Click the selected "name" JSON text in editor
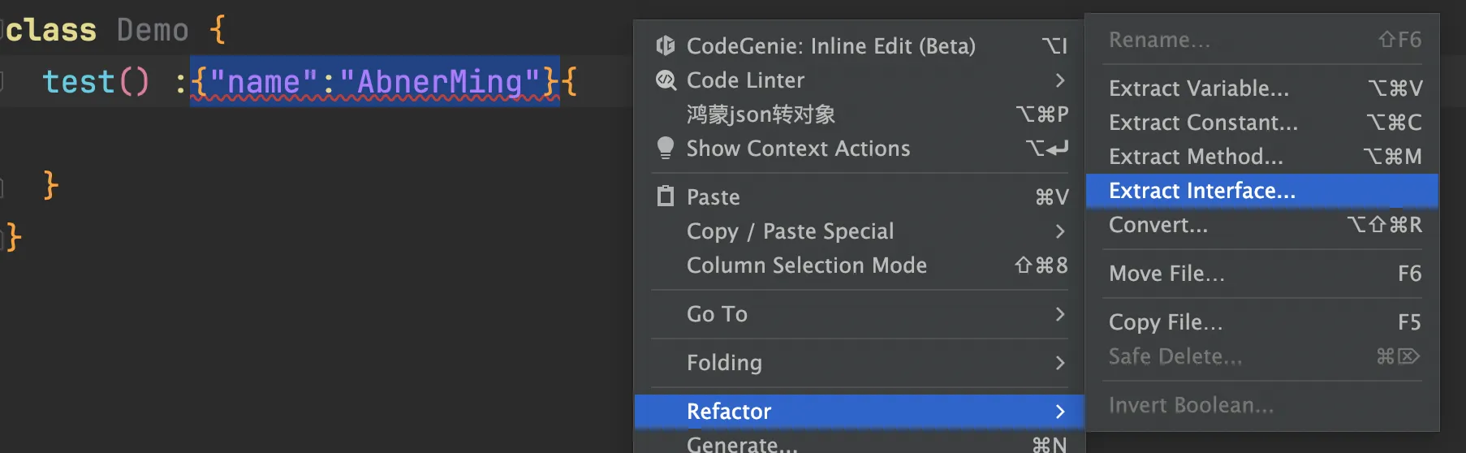Screen dimensions: 1466x453 (x=264, y=82)
